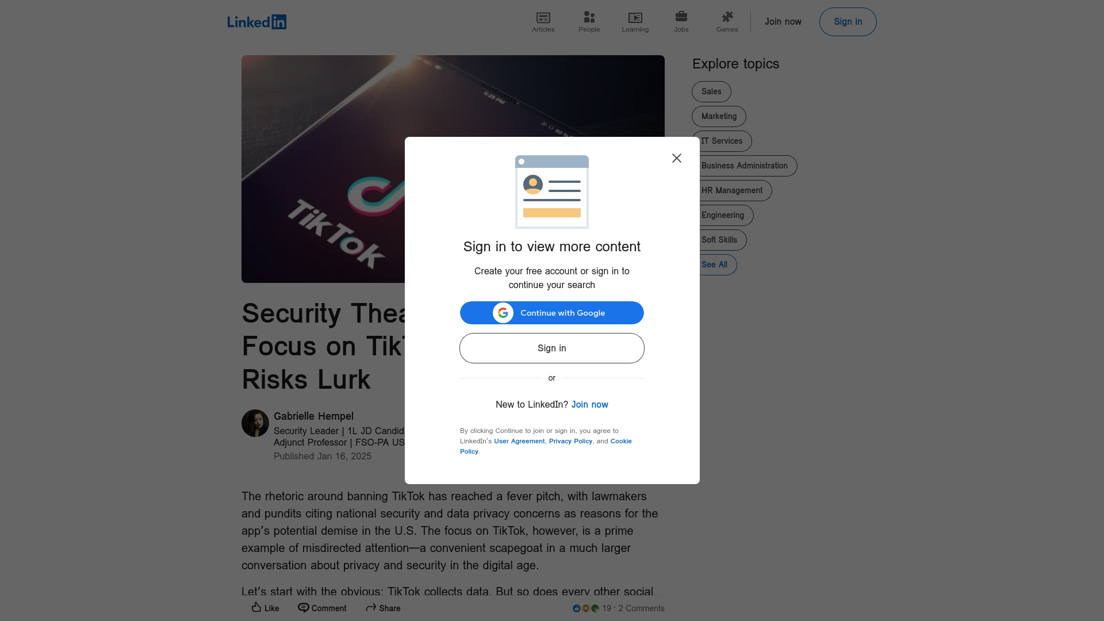Click the Sign in button in modal
The height and width of the screenshot is (621, 1104).
tap(552, 348)
